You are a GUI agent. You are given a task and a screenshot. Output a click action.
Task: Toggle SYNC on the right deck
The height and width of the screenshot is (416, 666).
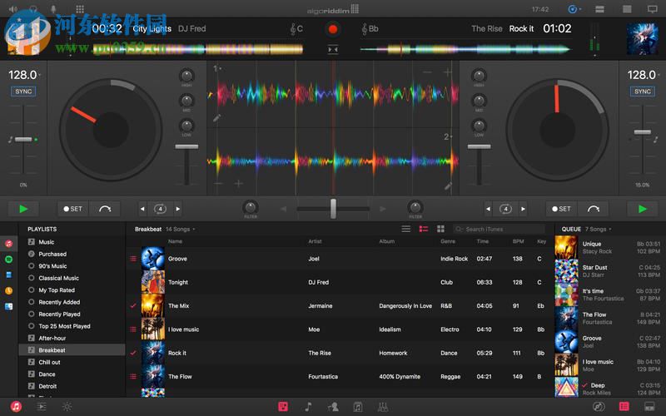[642, 92]
